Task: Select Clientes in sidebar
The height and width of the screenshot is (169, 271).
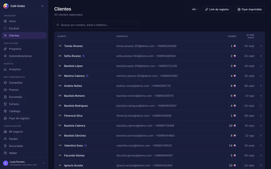Action: click(24, 36)
